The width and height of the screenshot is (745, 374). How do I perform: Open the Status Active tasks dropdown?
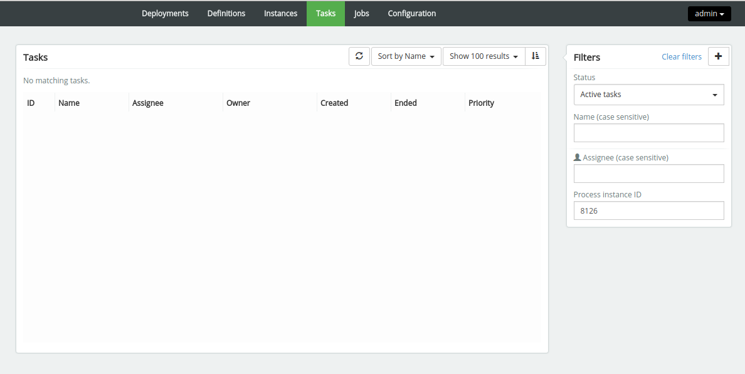coord(648,95)
